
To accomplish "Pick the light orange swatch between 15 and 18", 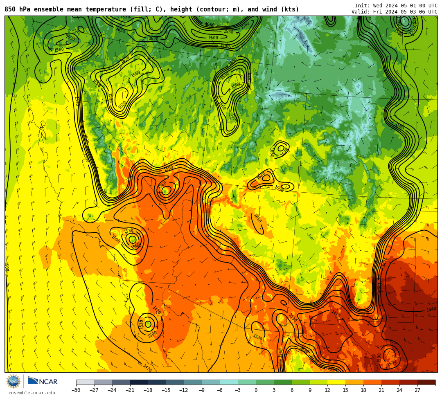I will point(354,382).
